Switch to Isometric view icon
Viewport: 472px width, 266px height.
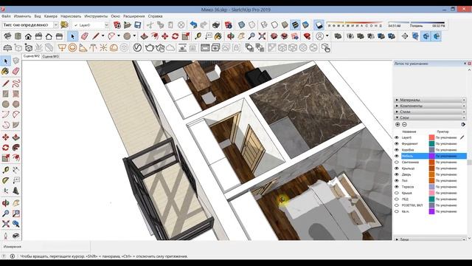pos(7,36)
